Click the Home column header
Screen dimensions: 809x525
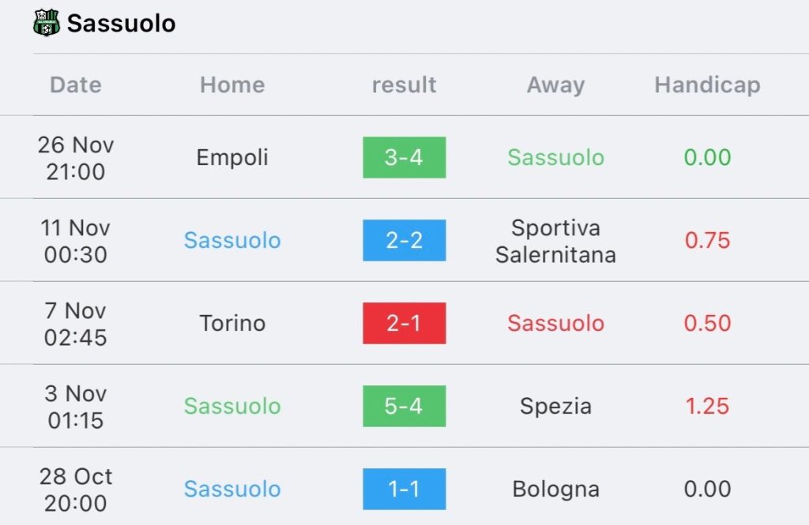point(232,84)
